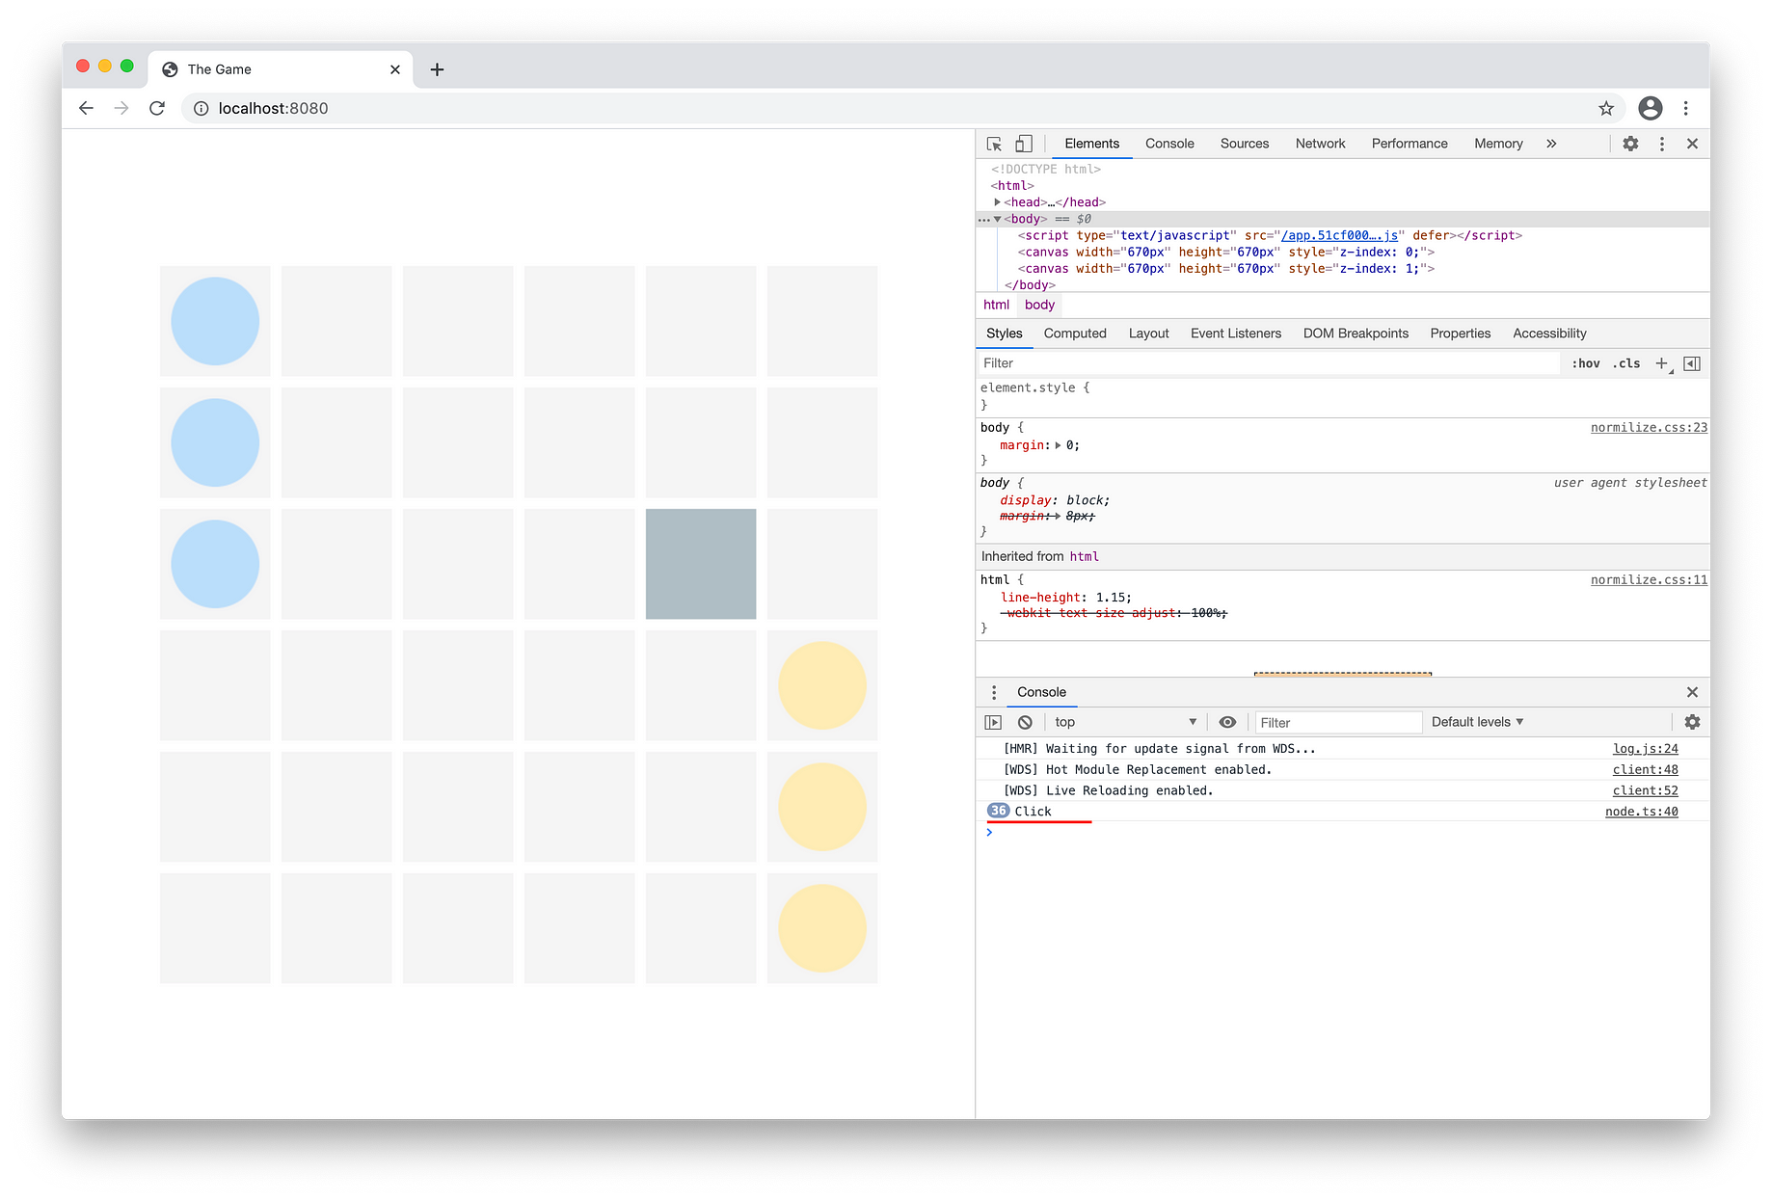Focus the console Filter field
Screen dimensions: 1772x1201
[x=1338, y=722]
